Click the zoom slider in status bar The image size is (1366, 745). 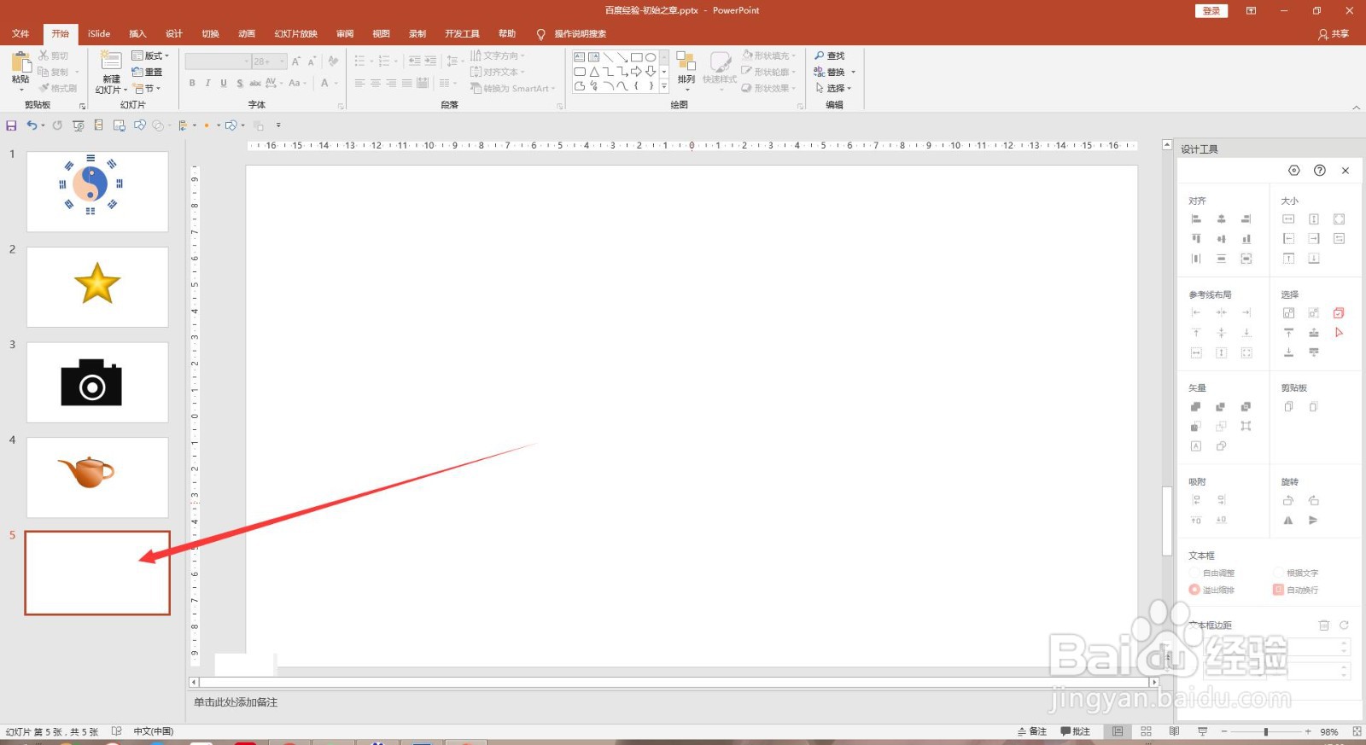click(x=1266, y=731)
